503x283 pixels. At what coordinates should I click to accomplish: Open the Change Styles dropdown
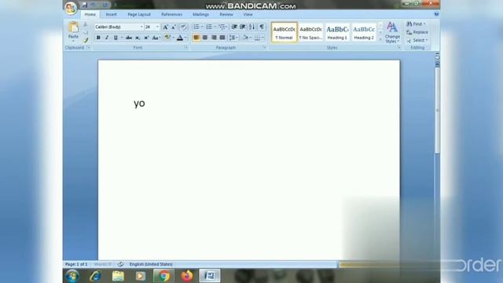392,32
